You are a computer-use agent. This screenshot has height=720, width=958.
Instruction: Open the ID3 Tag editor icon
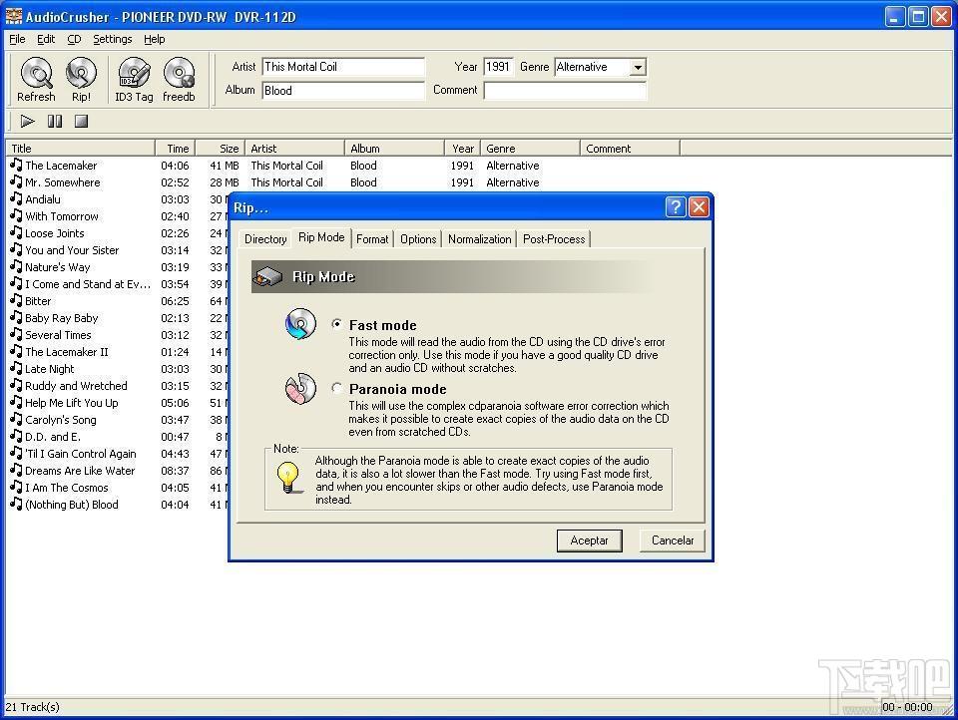pyautogui.click(x=134, y=73)
